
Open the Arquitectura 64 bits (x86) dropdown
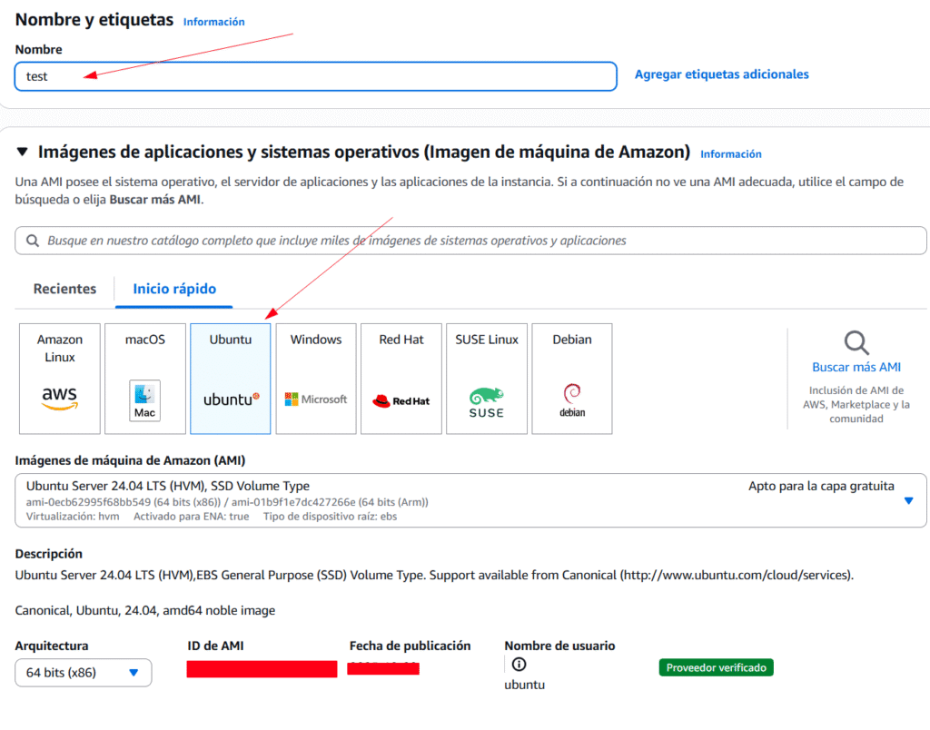coord(83,673)
